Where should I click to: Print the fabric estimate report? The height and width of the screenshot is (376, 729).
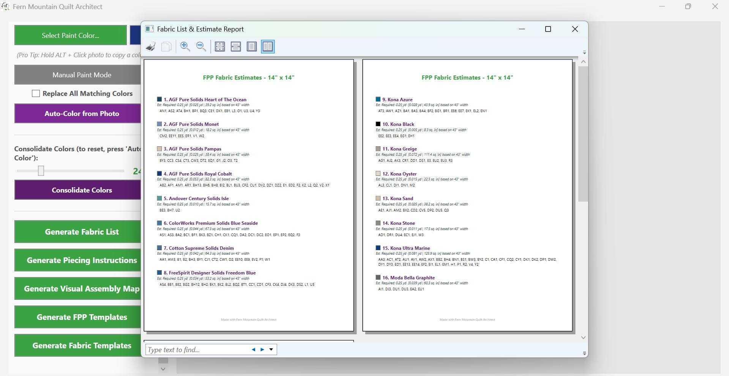tap(151, 47)
